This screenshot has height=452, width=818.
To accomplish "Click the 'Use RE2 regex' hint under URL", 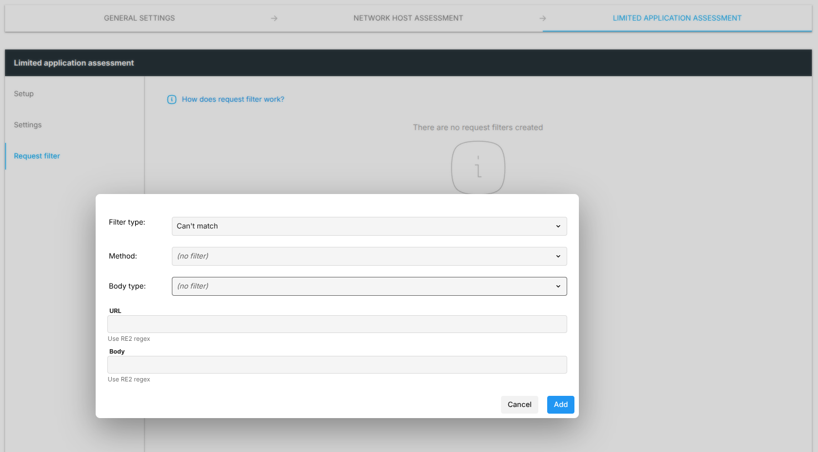I will pyautogui.click(x=129, y=339).
